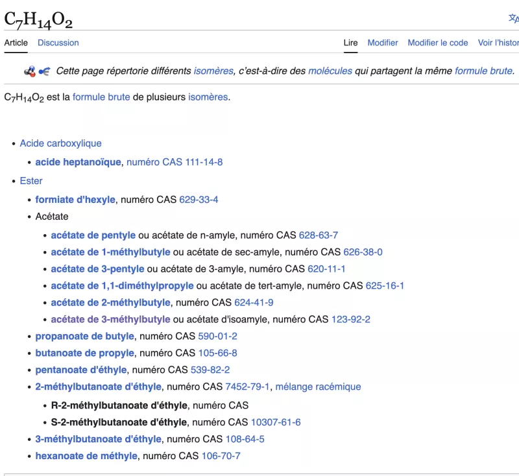
Task: Click the Acide carboxylique link
Action: pyautogui.click(x=60, y=143)
